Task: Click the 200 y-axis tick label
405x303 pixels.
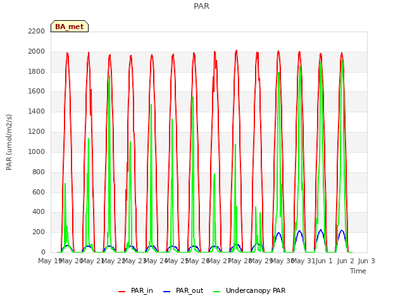Action: click(39, 232)
